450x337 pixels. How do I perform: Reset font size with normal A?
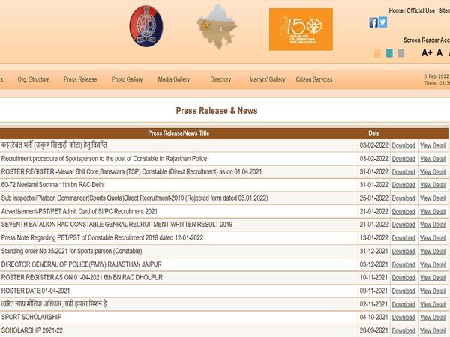coord(439,52)
